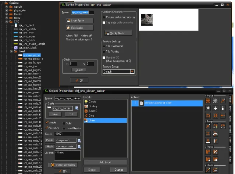Viewport: 235px width, 174px height.
Task: Expand the blocks folder
Action: pyautogui.click(x=7, y=14)
